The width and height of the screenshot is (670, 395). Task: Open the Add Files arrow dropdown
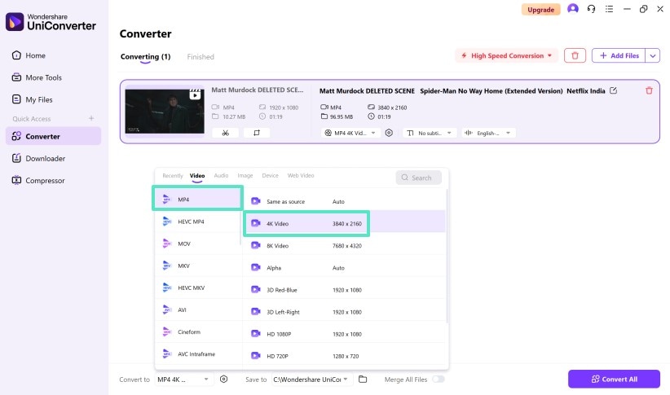(x=653, y=55)
